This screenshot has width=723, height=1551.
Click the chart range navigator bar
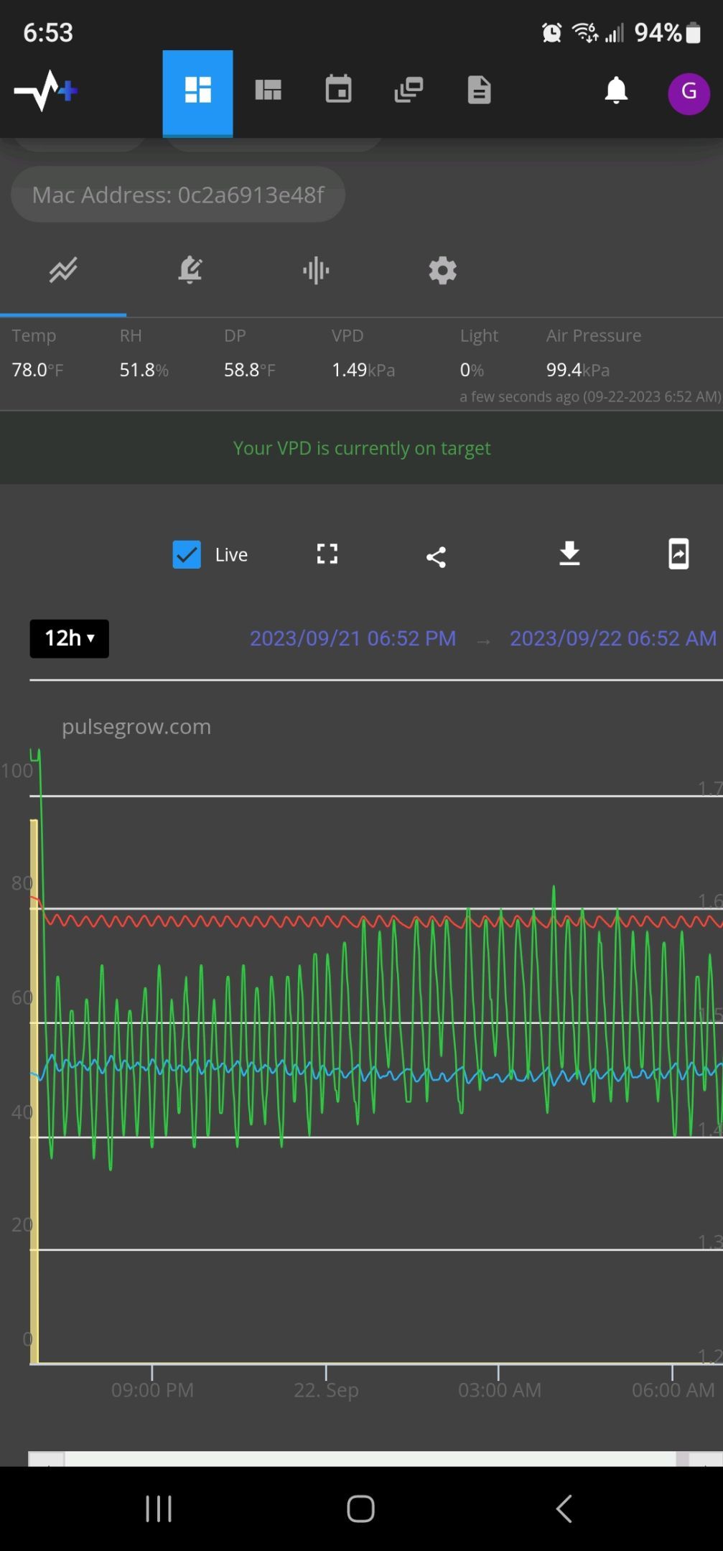point(370,1458)
